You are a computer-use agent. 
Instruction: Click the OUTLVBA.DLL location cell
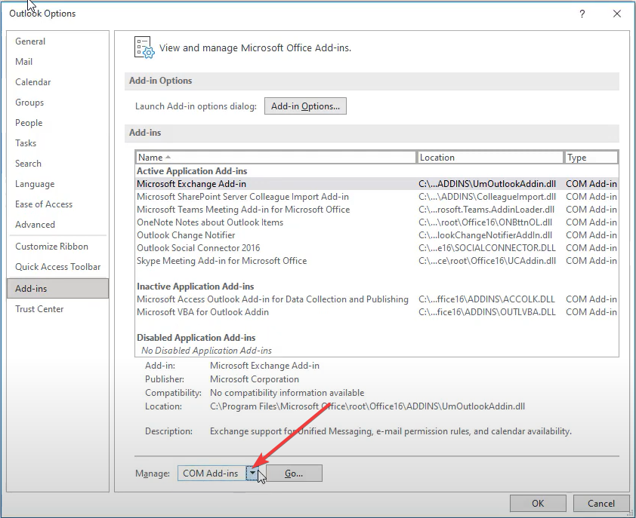[x=487, y=312]
